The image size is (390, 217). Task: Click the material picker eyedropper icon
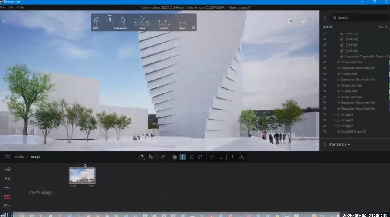tap(163, 157)
